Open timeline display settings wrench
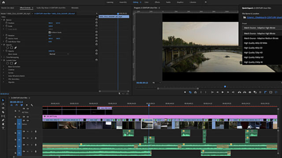Screen dimensions: 282x158 pos(32,105)
